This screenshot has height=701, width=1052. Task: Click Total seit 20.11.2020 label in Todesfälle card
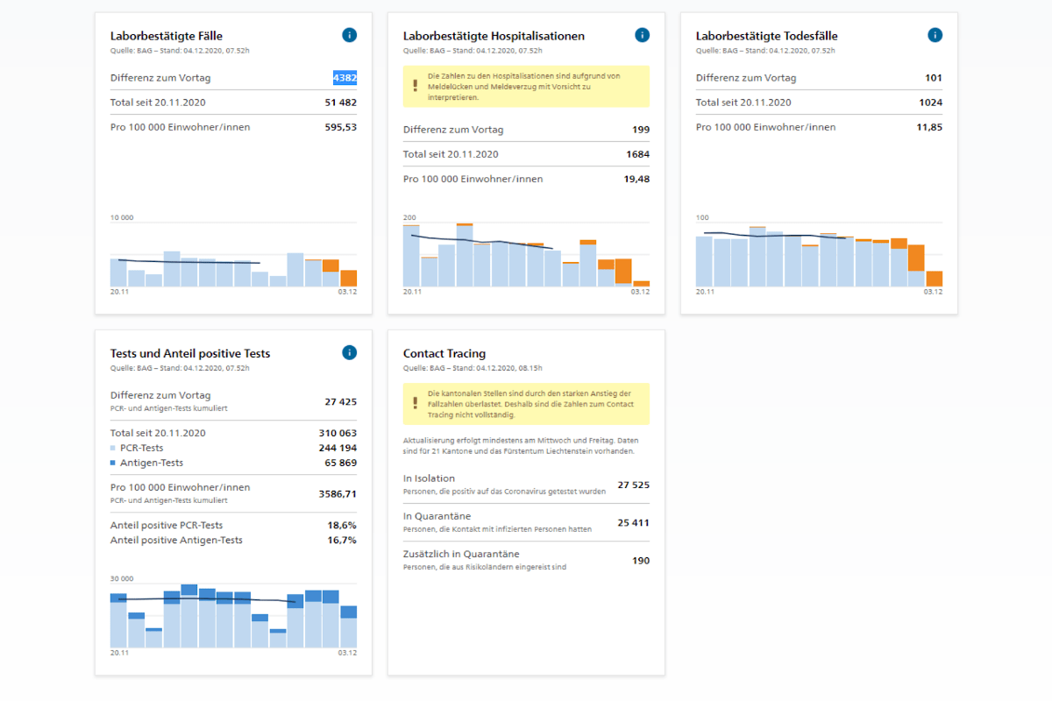click(743, 103)
